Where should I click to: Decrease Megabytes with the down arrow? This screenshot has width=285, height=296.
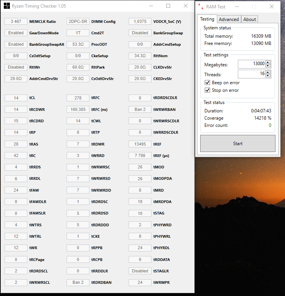click(268, 66)
